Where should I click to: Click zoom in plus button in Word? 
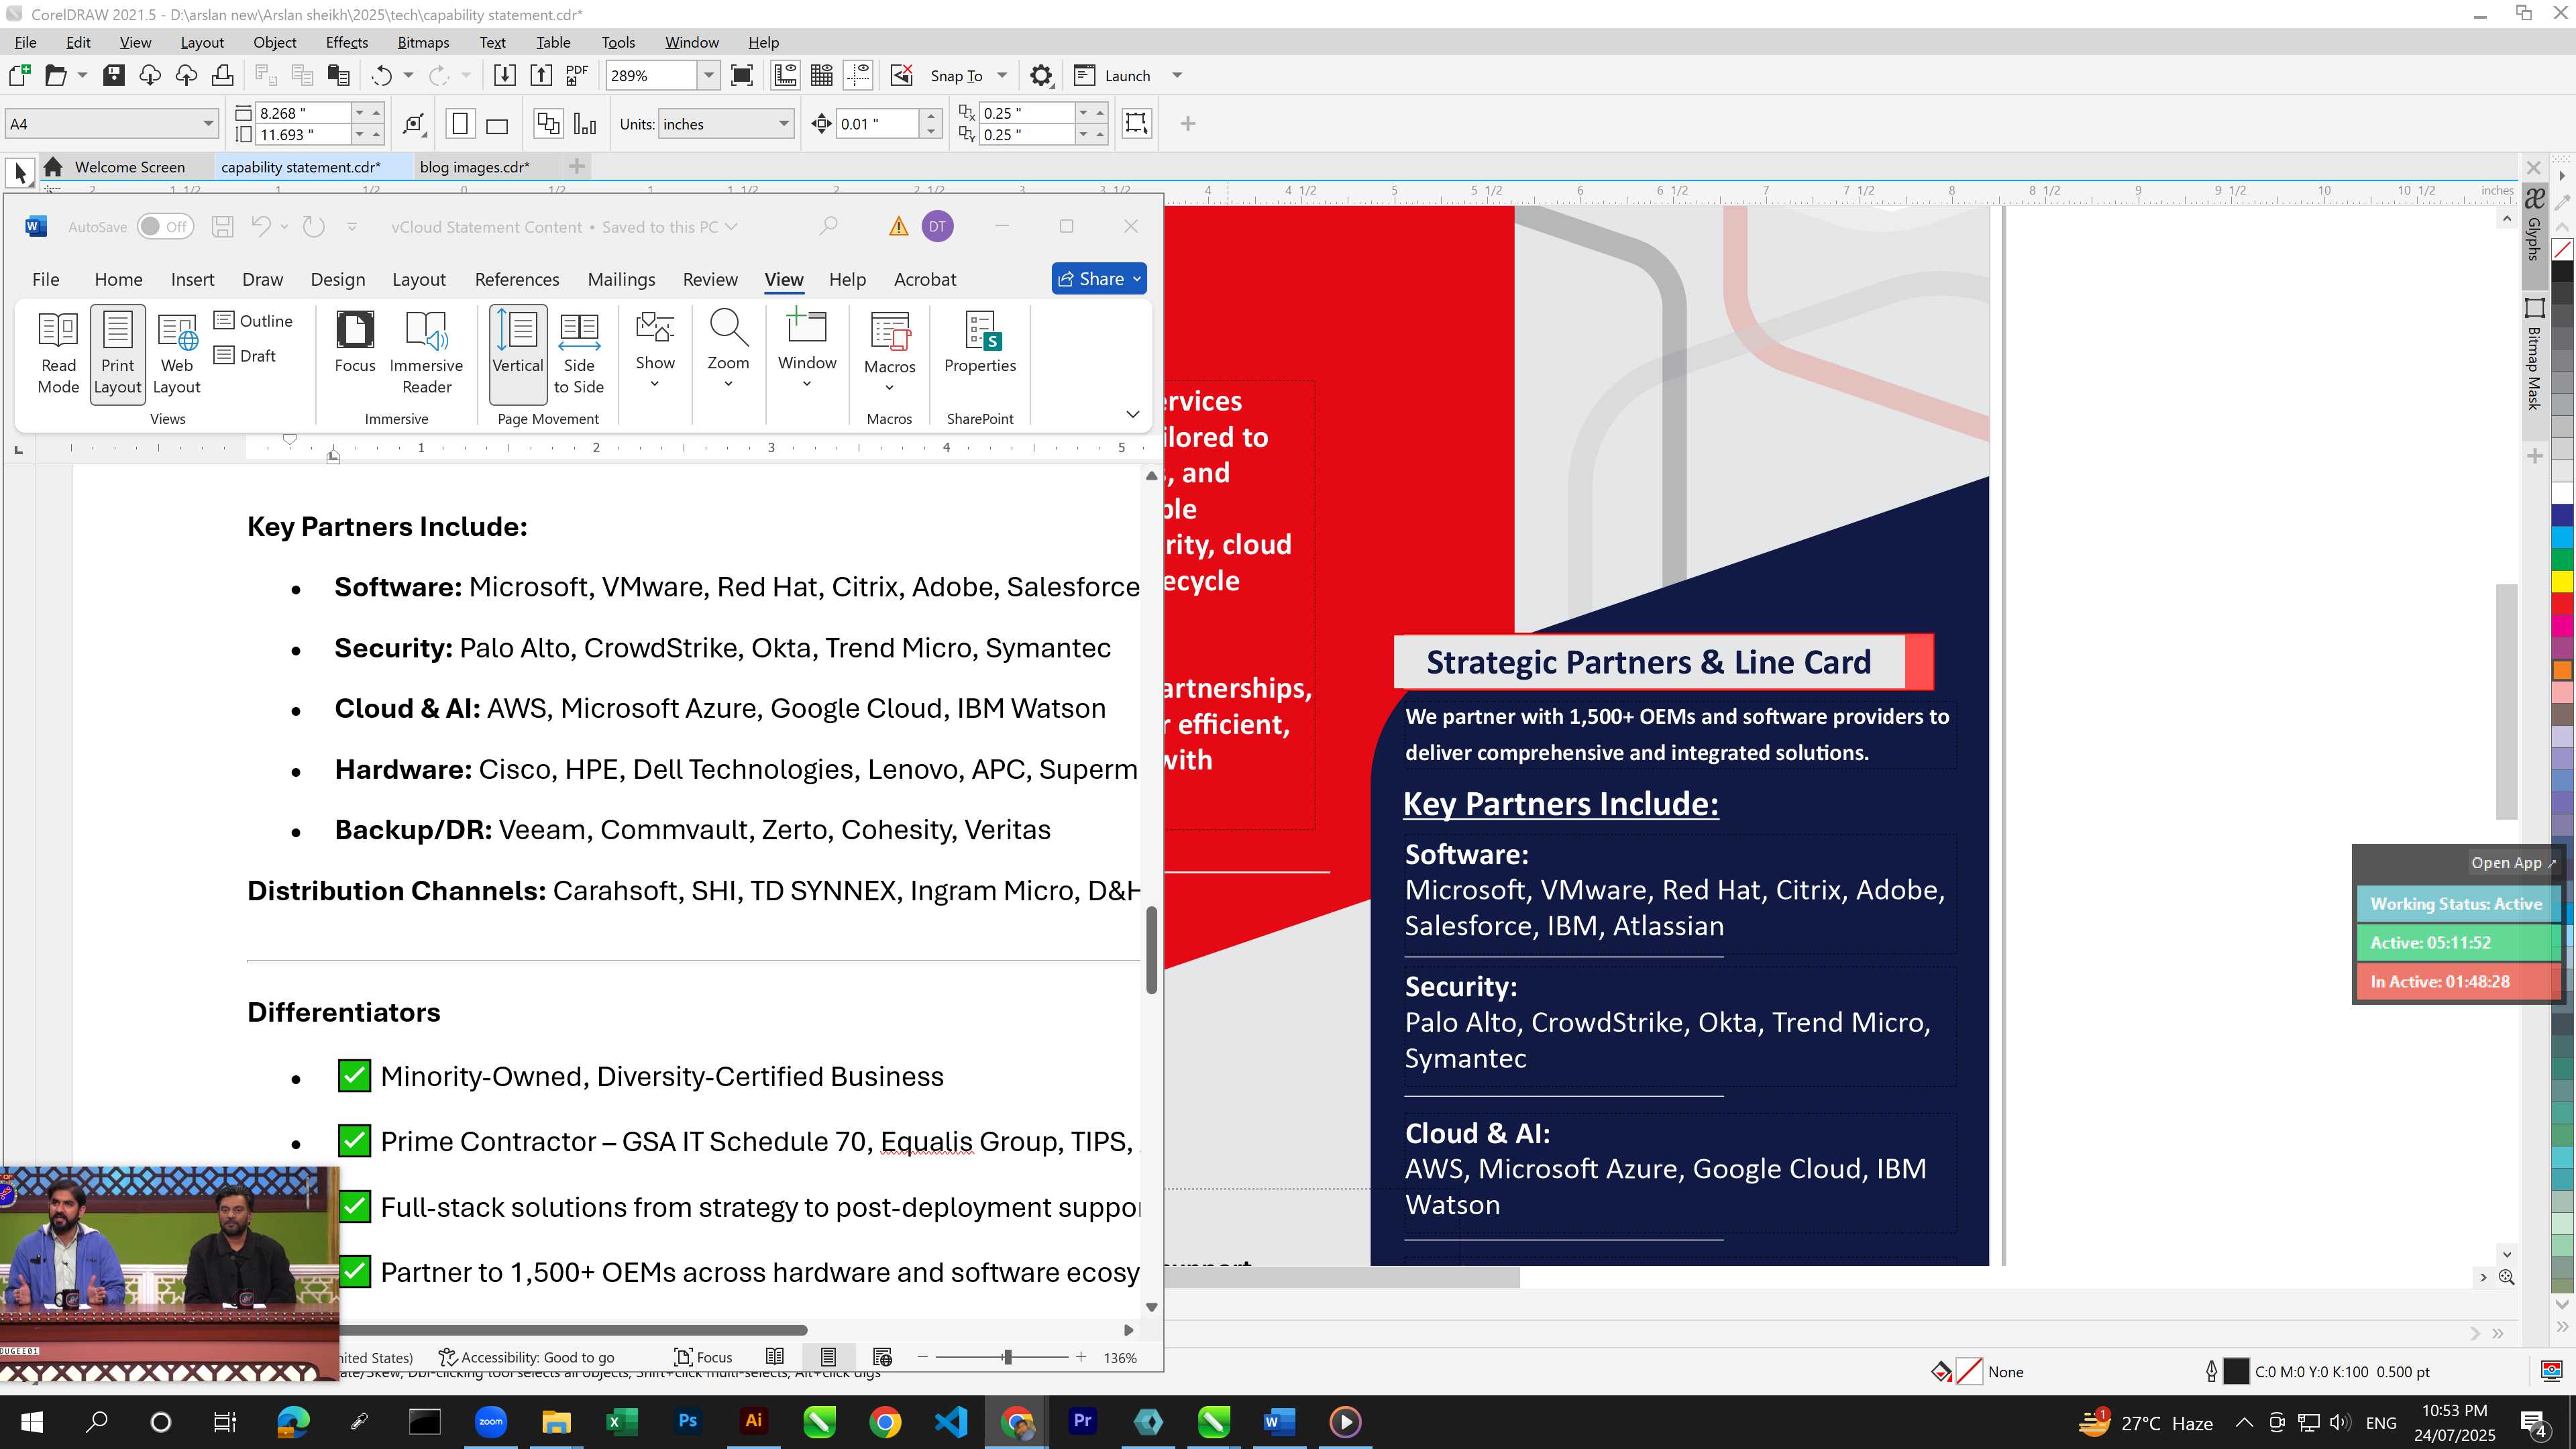tap(1080, 1357)
